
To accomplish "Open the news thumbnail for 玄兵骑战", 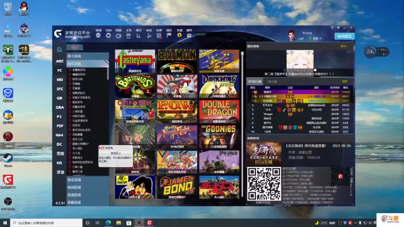I will tap(264, 154).
